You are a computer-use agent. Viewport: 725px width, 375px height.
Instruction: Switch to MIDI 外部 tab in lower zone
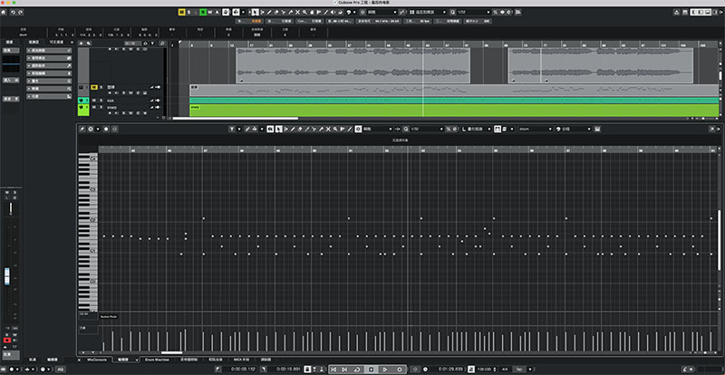pyautogui.click(x=241, y=360)
